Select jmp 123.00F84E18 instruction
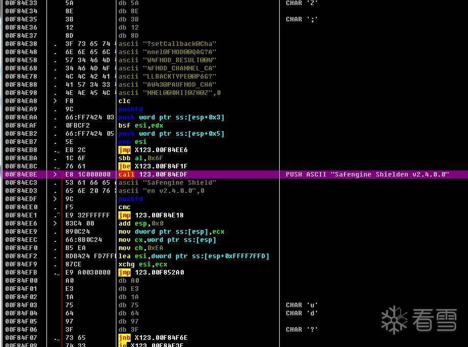This screenshot has width=468, height=347. pos(151,215)
